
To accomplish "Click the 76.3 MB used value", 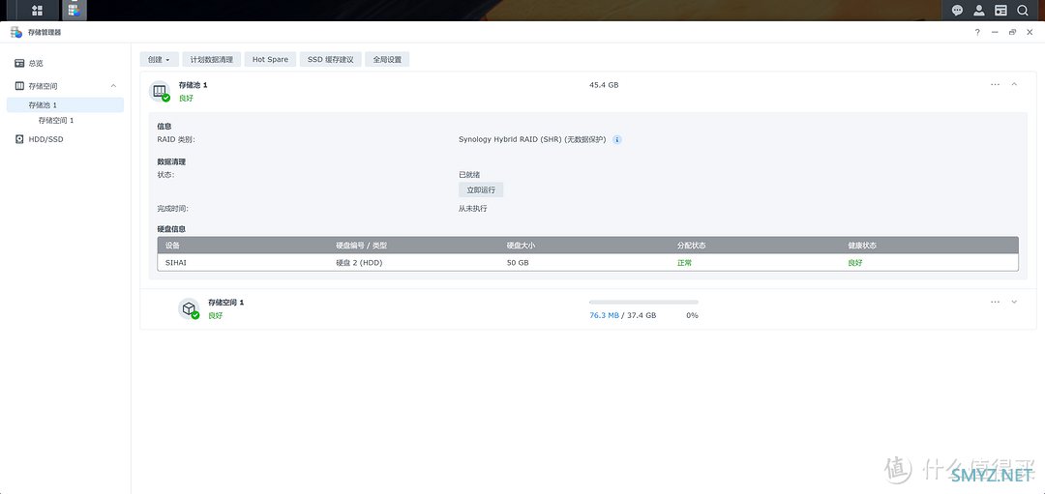I will [x=605, y=315].
